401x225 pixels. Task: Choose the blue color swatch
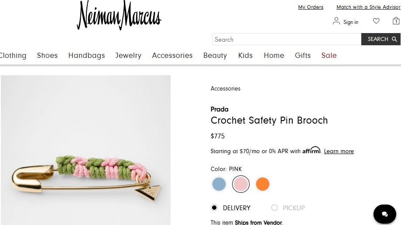(219, 184)
